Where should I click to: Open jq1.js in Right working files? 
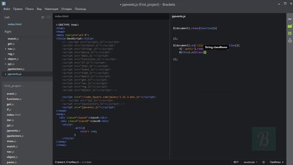[11, 64]
